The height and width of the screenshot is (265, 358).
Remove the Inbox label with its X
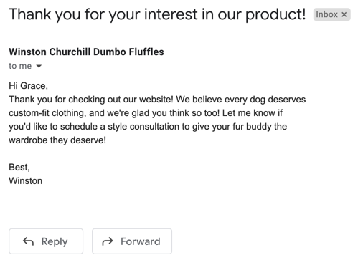tap(344, 14)
